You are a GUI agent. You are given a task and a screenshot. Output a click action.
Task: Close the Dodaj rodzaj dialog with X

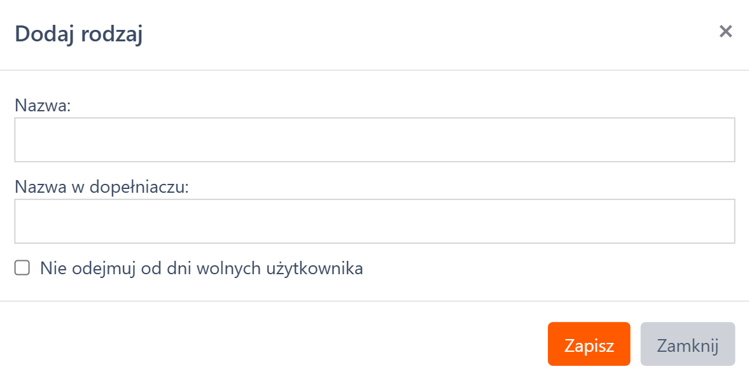click(x=725, y=31)
